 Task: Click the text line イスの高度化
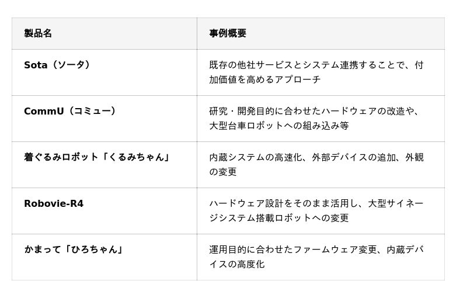pyautogui.click(x=237, y=264)
